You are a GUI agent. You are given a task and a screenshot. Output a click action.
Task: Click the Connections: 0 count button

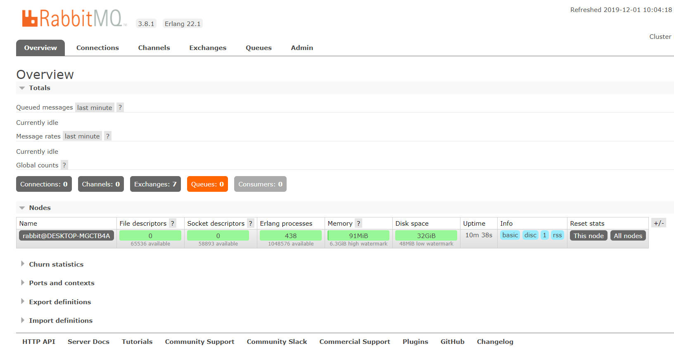(44, 184)
